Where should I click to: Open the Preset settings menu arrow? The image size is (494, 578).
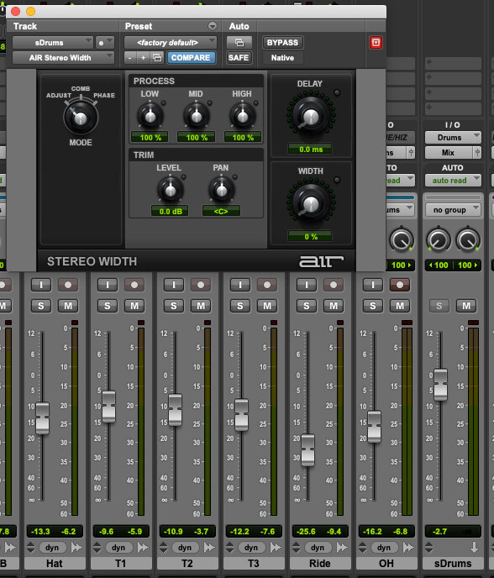213,26
